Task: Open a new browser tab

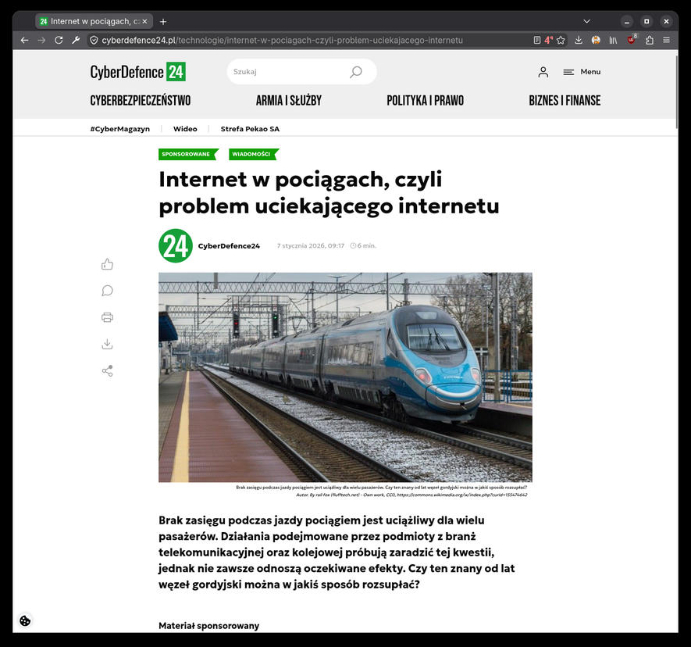Action: pyautogui.click(x=163, y=21)
